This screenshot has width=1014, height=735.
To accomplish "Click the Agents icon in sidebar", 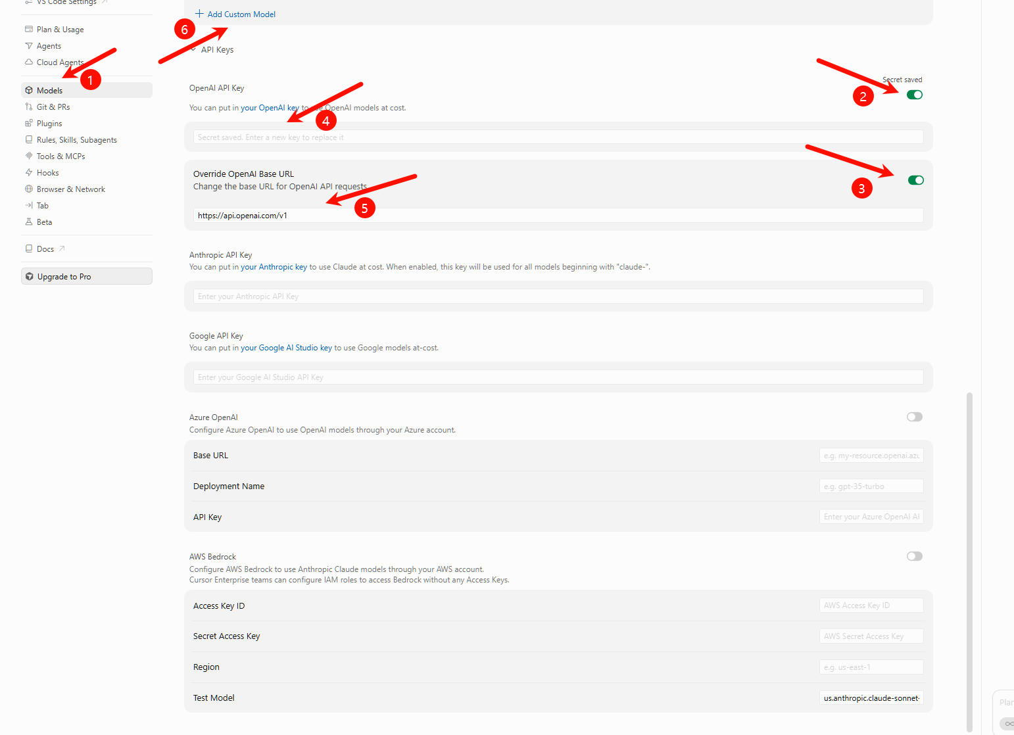I will (x=29, y=45).
